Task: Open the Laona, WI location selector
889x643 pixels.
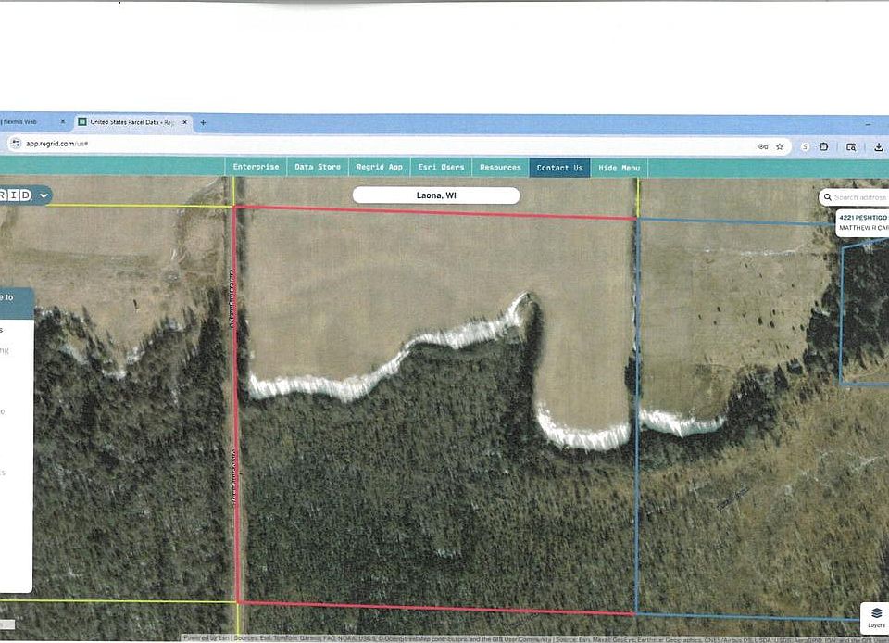Action: [436, 195]
